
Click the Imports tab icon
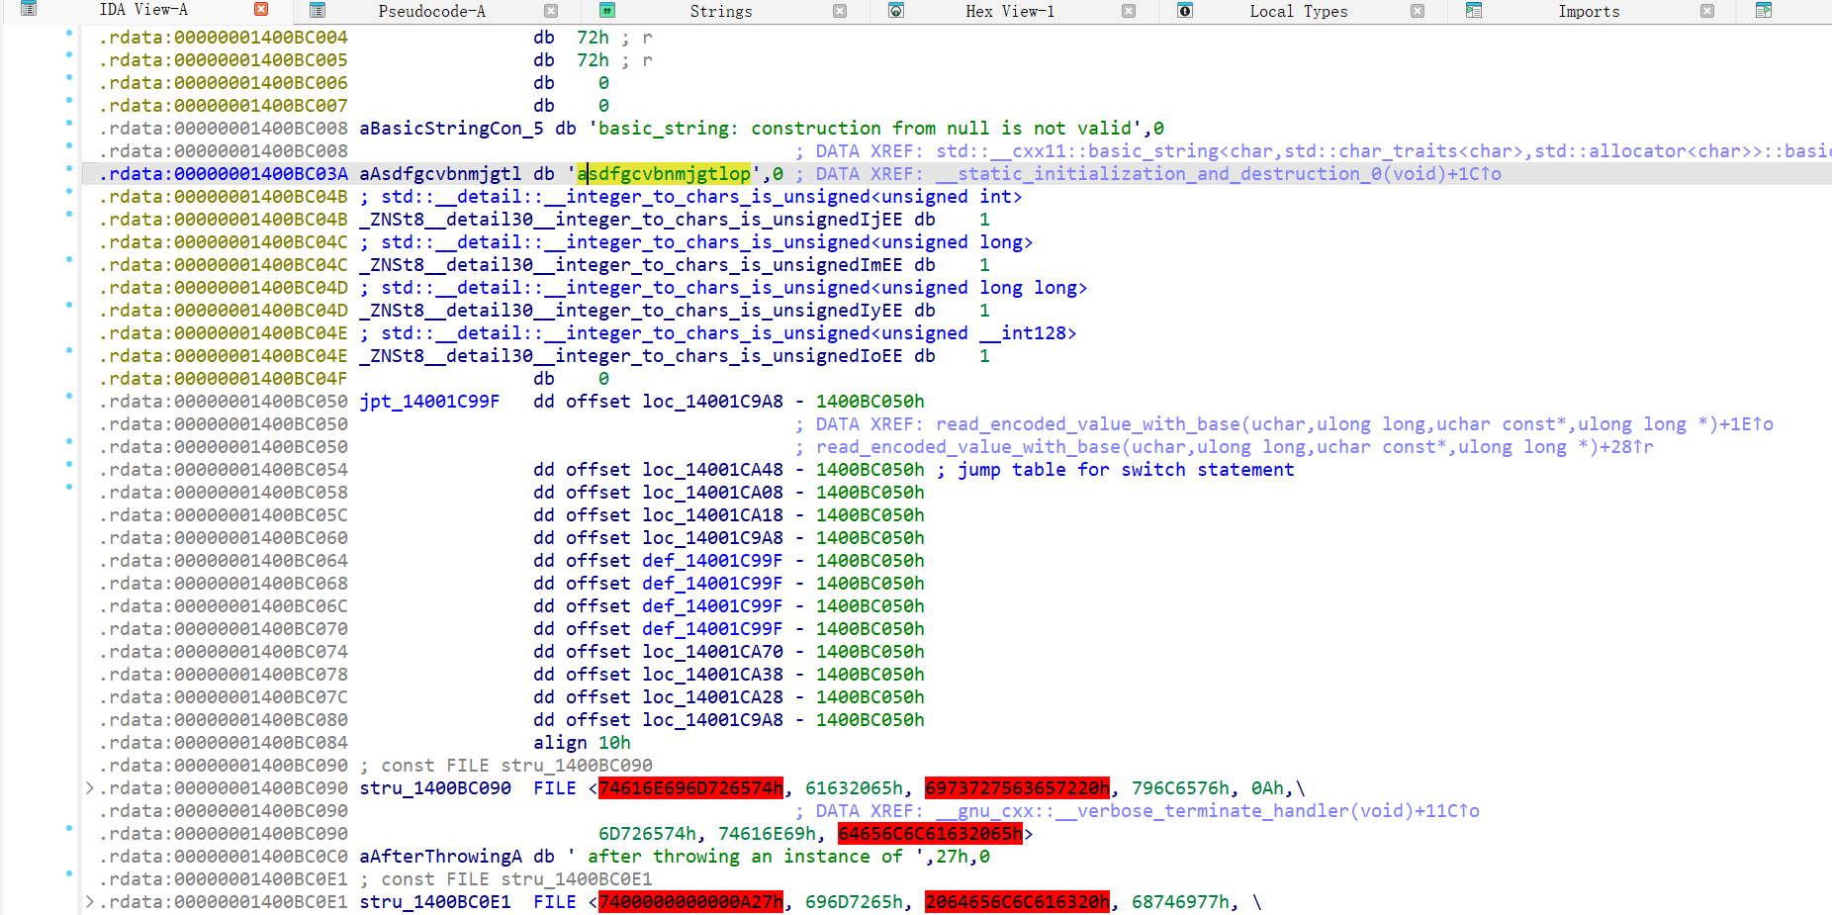[1474, 11]
